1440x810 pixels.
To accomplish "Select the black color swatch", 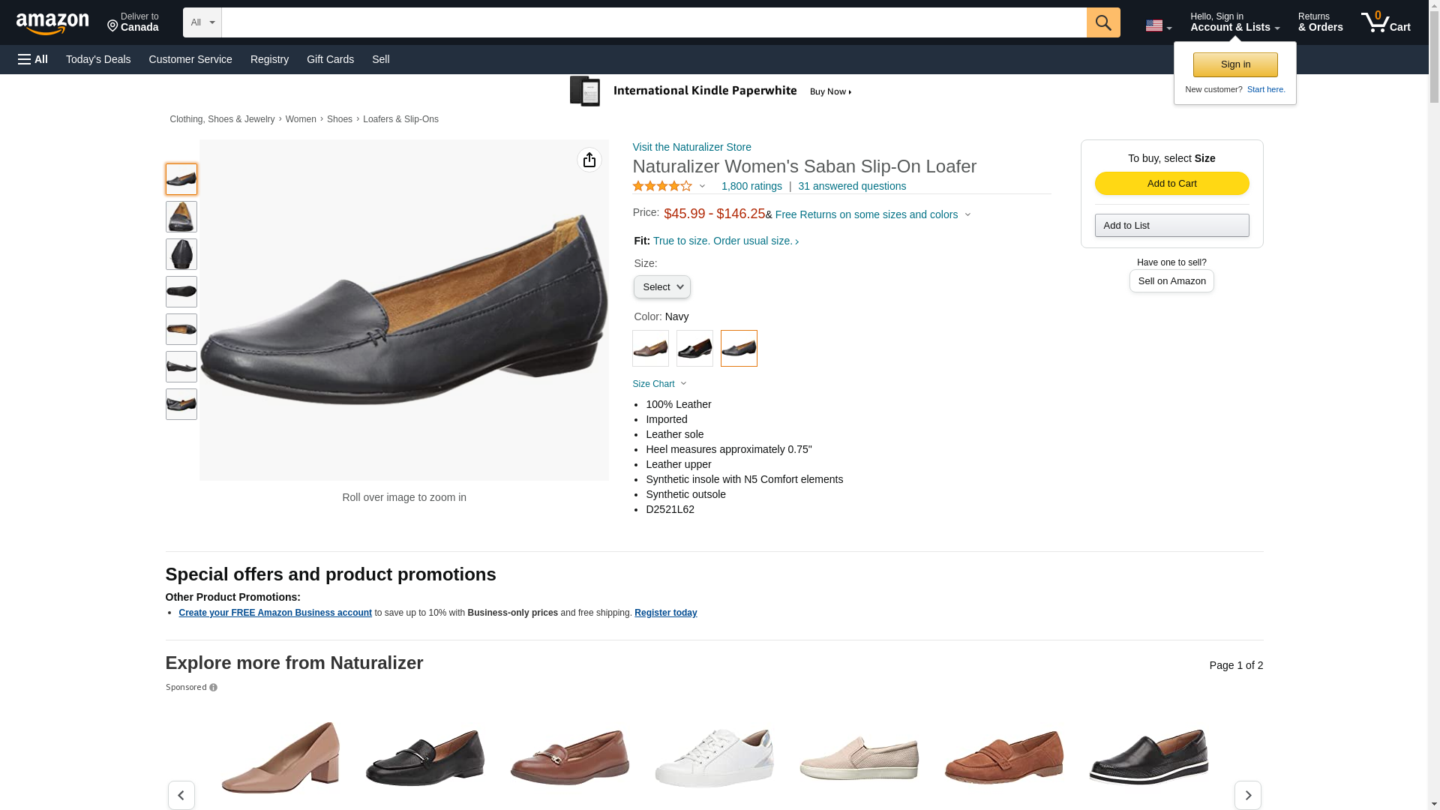I will pyautogui.click(x=694, y=349).
